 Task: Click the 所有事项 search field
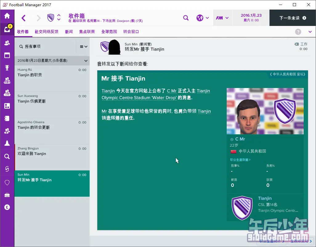(45, 47)
